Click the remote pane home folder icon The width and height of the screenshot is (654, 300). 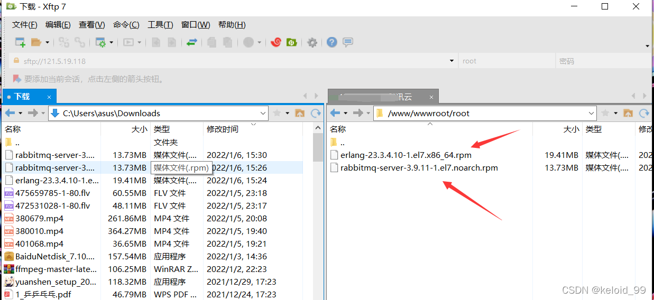(x=628, y=113)
